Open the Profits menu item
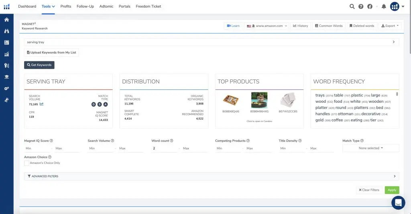Screen dimensions: 411x214 (66, 6)
